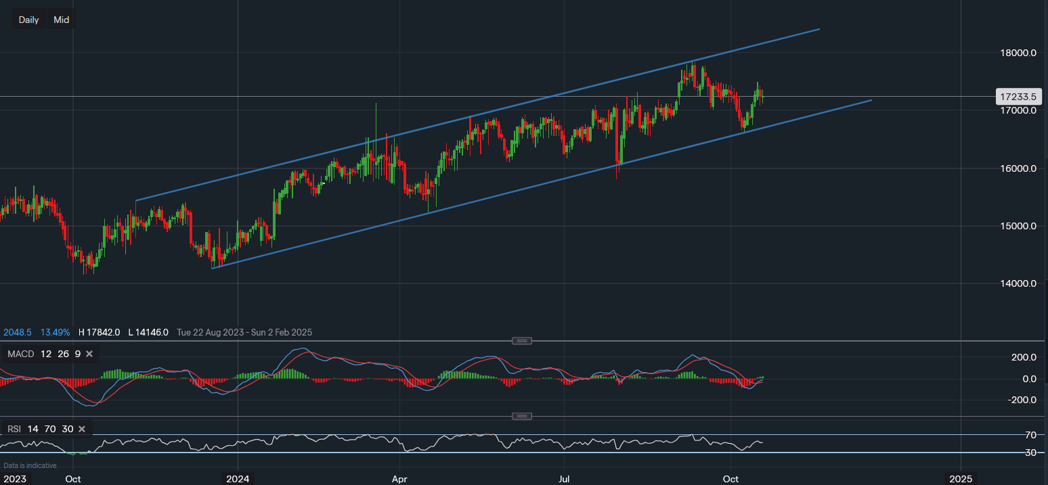Click the Jul marker on the time axis
Viewport: 1048px width, 485px height.
(x=564, y=479)
